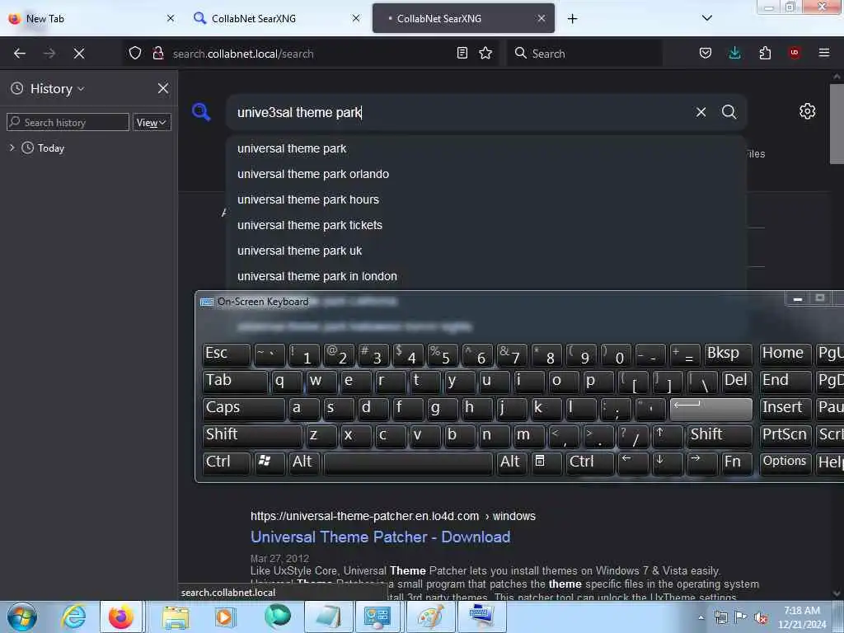
Task: Click the uBlock Origin extension icon
Action: click(x=795, y=53)
